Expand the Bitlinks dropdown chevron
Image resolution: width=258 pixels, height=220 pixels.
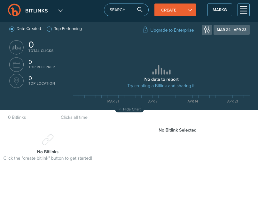click(60, 11)
